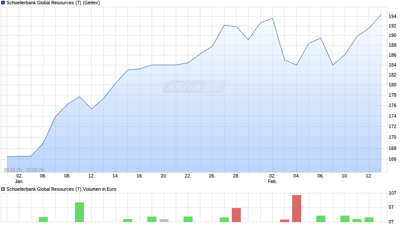Click y-axis label 180

[x=393, y=85]
